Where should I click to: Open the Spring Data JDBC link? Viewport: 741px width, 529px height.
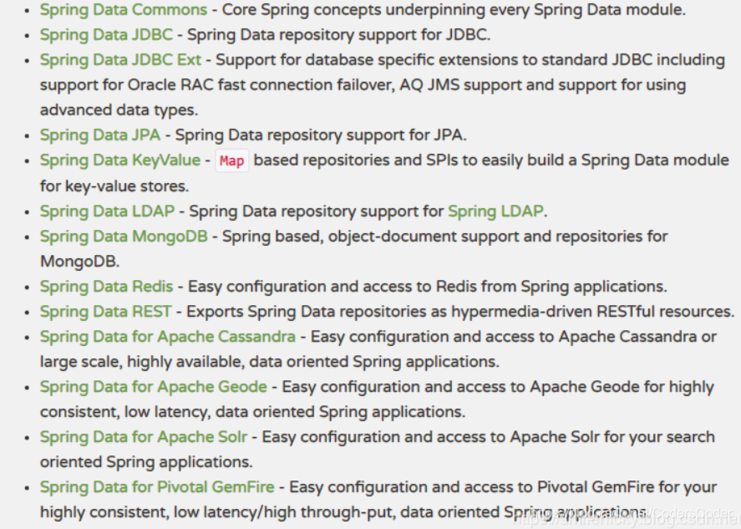pos(106,35)
